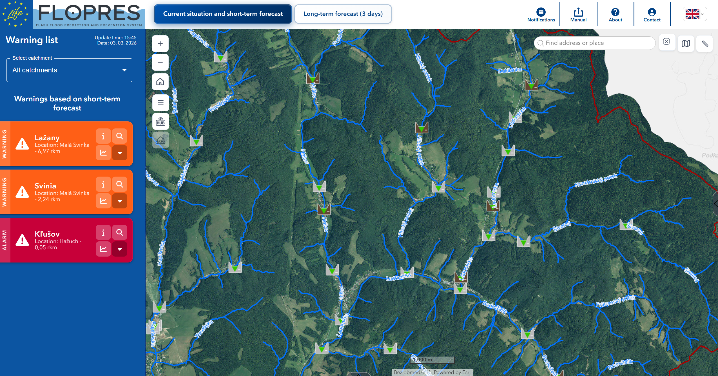This screenshot has height=376, width=718.
Task: Zoom in on the map
Action: (x=160, y=44)
